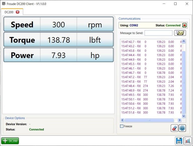
Task: Select log row 15:47:43.2 - RX
Action: (151, 46)
